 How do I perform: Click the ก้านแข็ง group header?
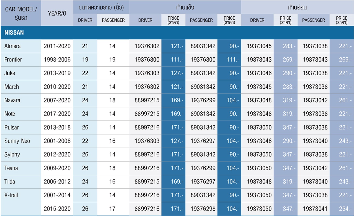pos(185,7)
